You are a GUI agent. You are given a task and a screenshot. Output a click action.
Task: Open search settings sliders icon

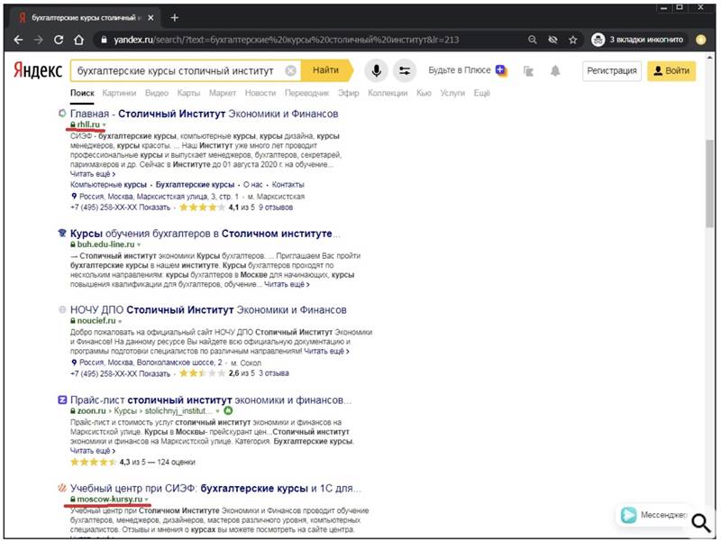(x=405, y=71)
